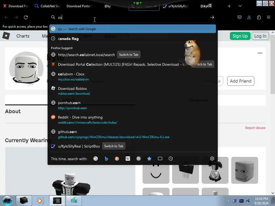The height and width of the screenshot is (206, 275).
Task: Search this time with Bing
Action: point(106,159)
